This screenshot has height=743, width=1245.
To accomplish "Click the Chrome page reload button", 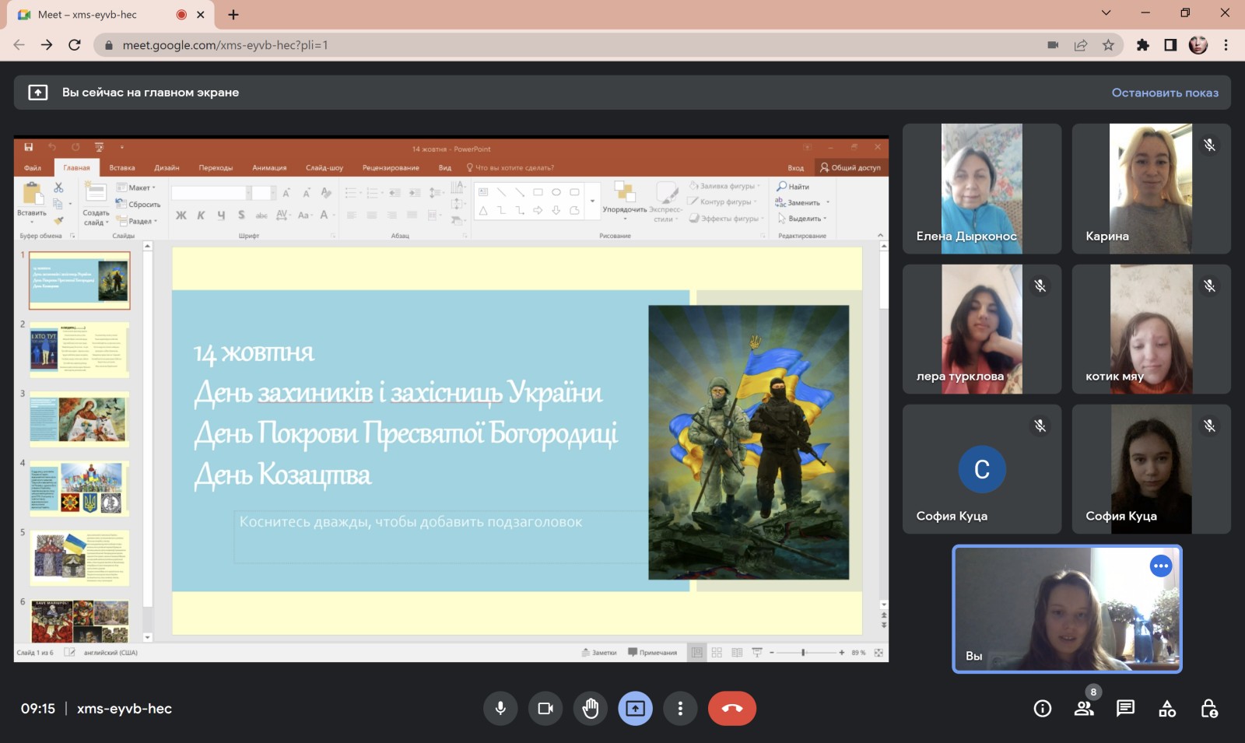I will click(75, 45).
